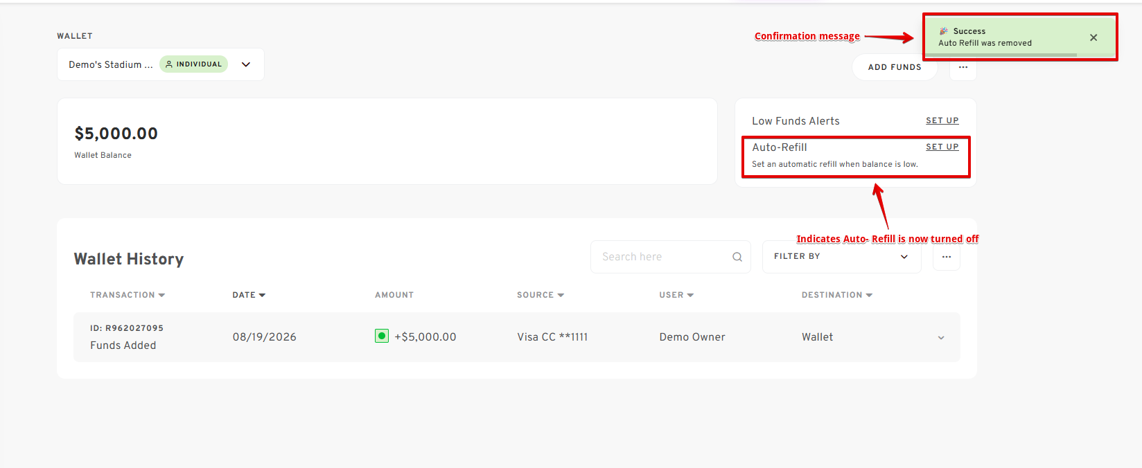The image size is (1142, 468).
Task: Select the Demo's Stadium wallet name
Action: click(111, 64)
